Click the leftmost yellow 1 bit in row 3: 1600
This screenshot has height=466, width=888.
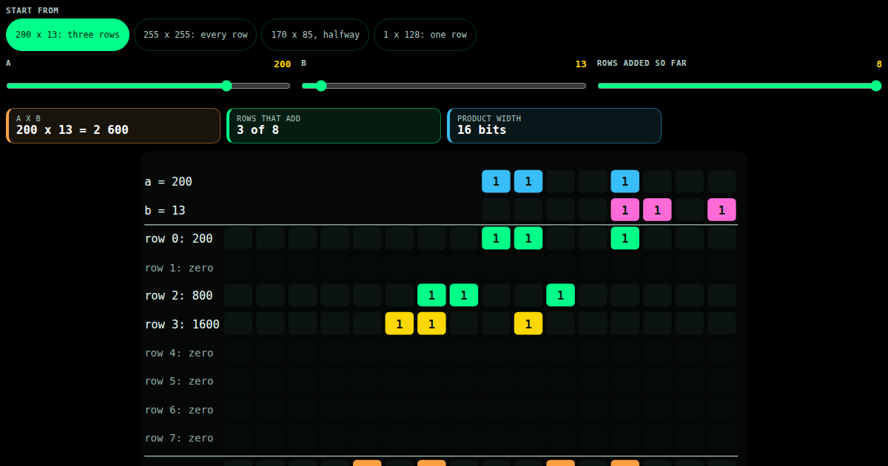(x=400, y=323)
